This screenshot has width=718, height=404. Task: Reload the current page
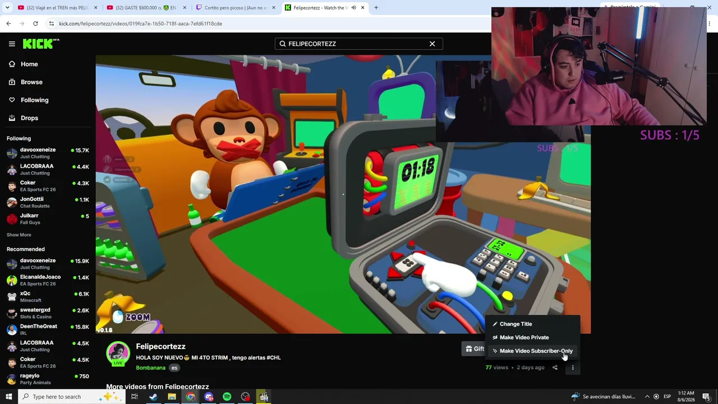pos(35,24)
